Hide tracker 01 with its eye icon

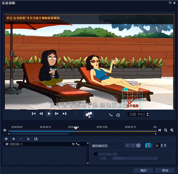[7, 144]
